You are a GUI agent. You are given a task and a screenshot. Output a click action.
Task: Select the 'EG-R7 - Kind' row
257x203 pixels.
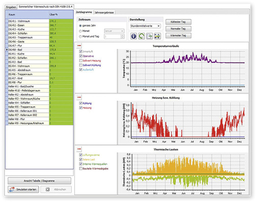[x=39, y=78]
